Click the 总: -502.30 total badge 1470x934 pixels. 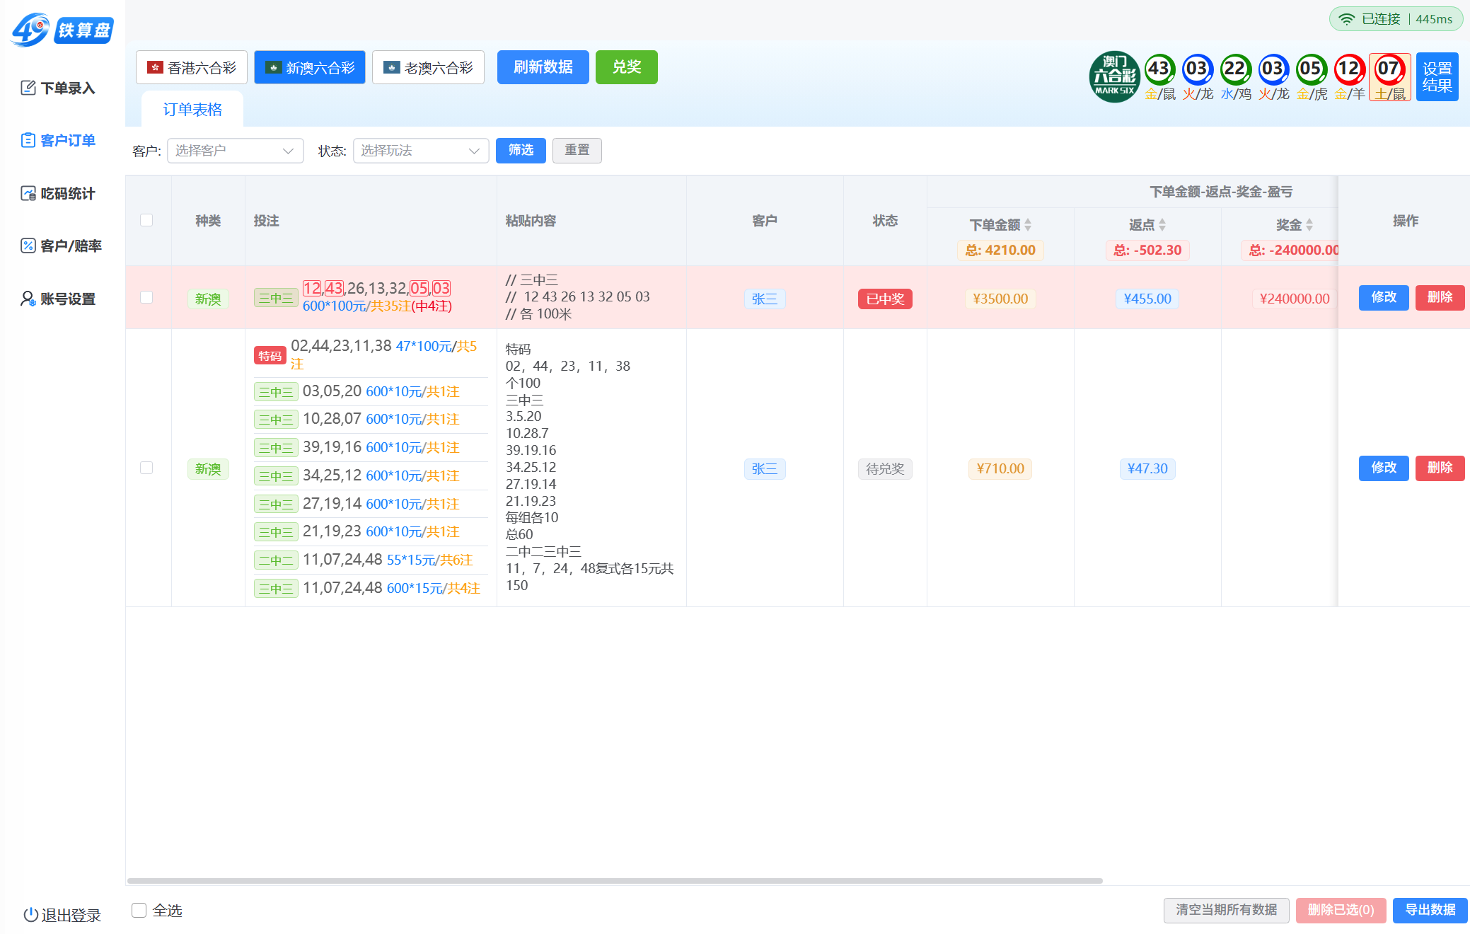coord(1147,250)
